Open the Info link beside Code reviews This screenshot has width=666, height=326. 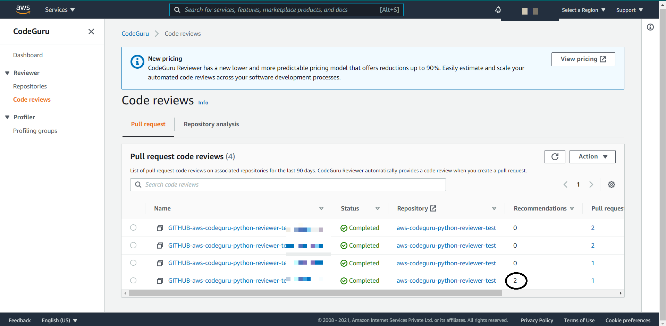pyautogui.click(x=203, y=103)
